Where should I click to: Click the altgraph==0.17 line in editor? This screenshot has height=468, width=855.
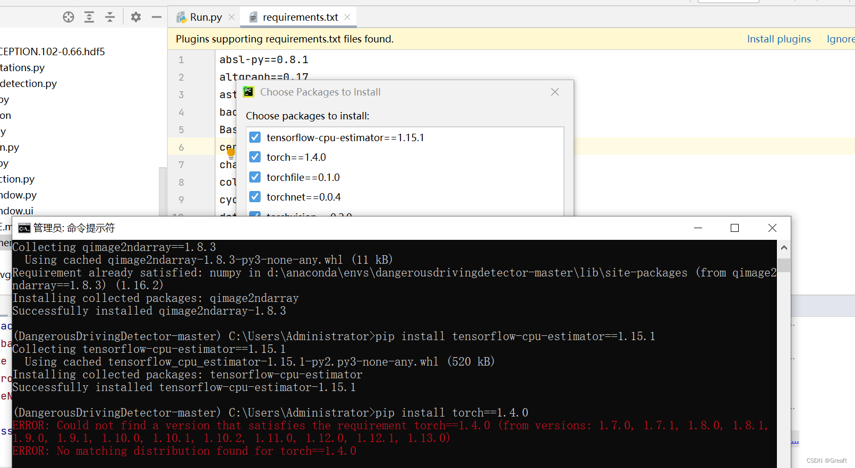(264, 76)
